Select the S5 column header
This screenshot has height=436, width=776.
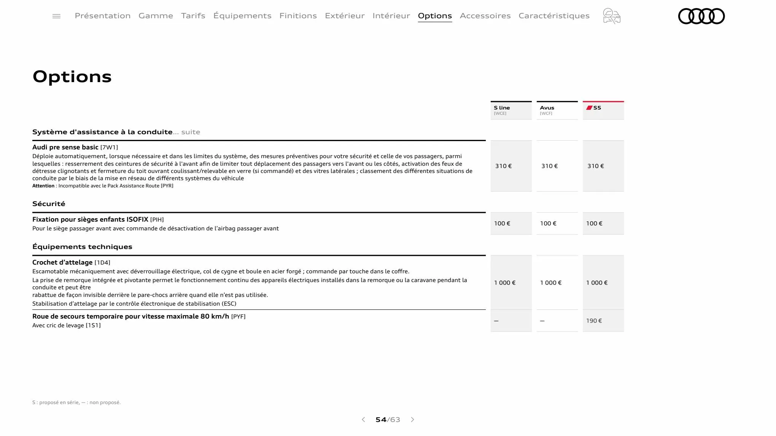(603, 110)
